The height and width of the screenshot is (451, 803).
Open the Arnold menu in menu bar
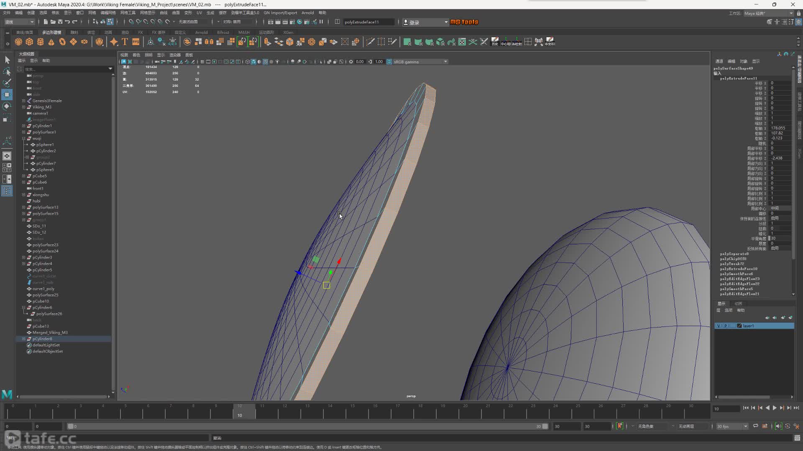tap(308, 13)
